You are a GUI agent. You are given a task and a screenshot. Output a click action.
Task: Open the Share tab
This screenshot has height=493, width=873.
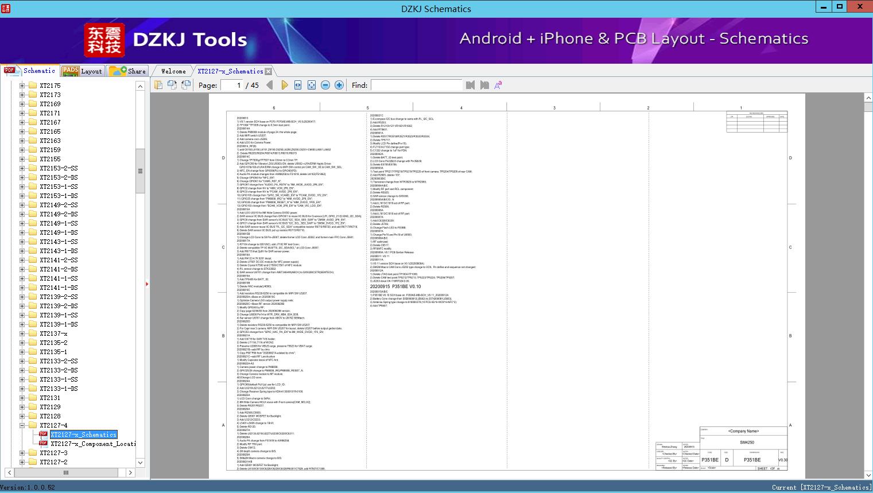tap(127, 71)
